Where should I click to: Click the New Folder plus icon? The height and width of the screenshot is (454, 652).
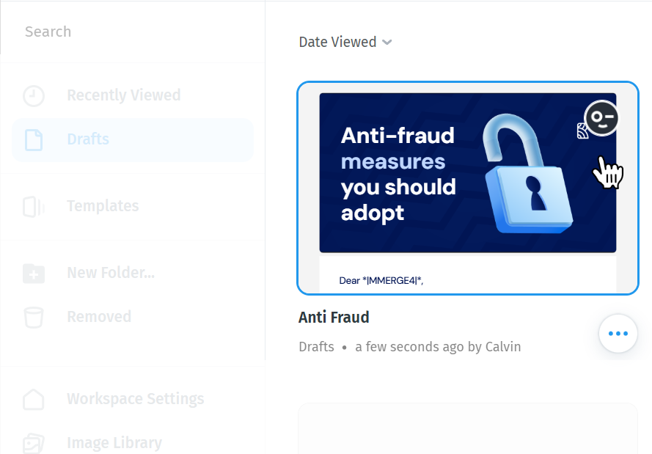click(34, 274)
